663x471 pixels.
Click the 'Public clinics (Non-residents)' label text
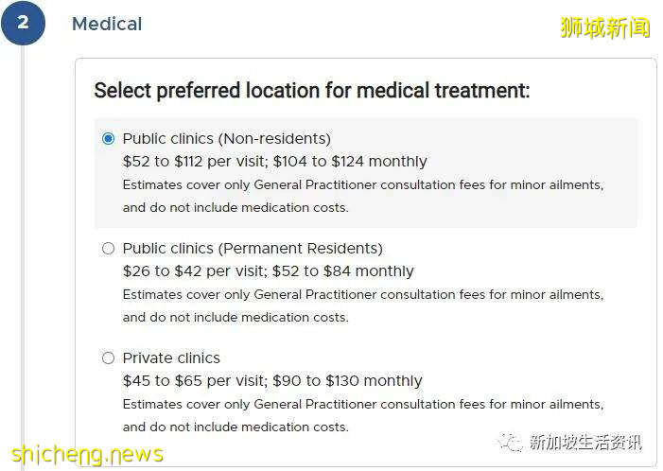coord(226,139)
